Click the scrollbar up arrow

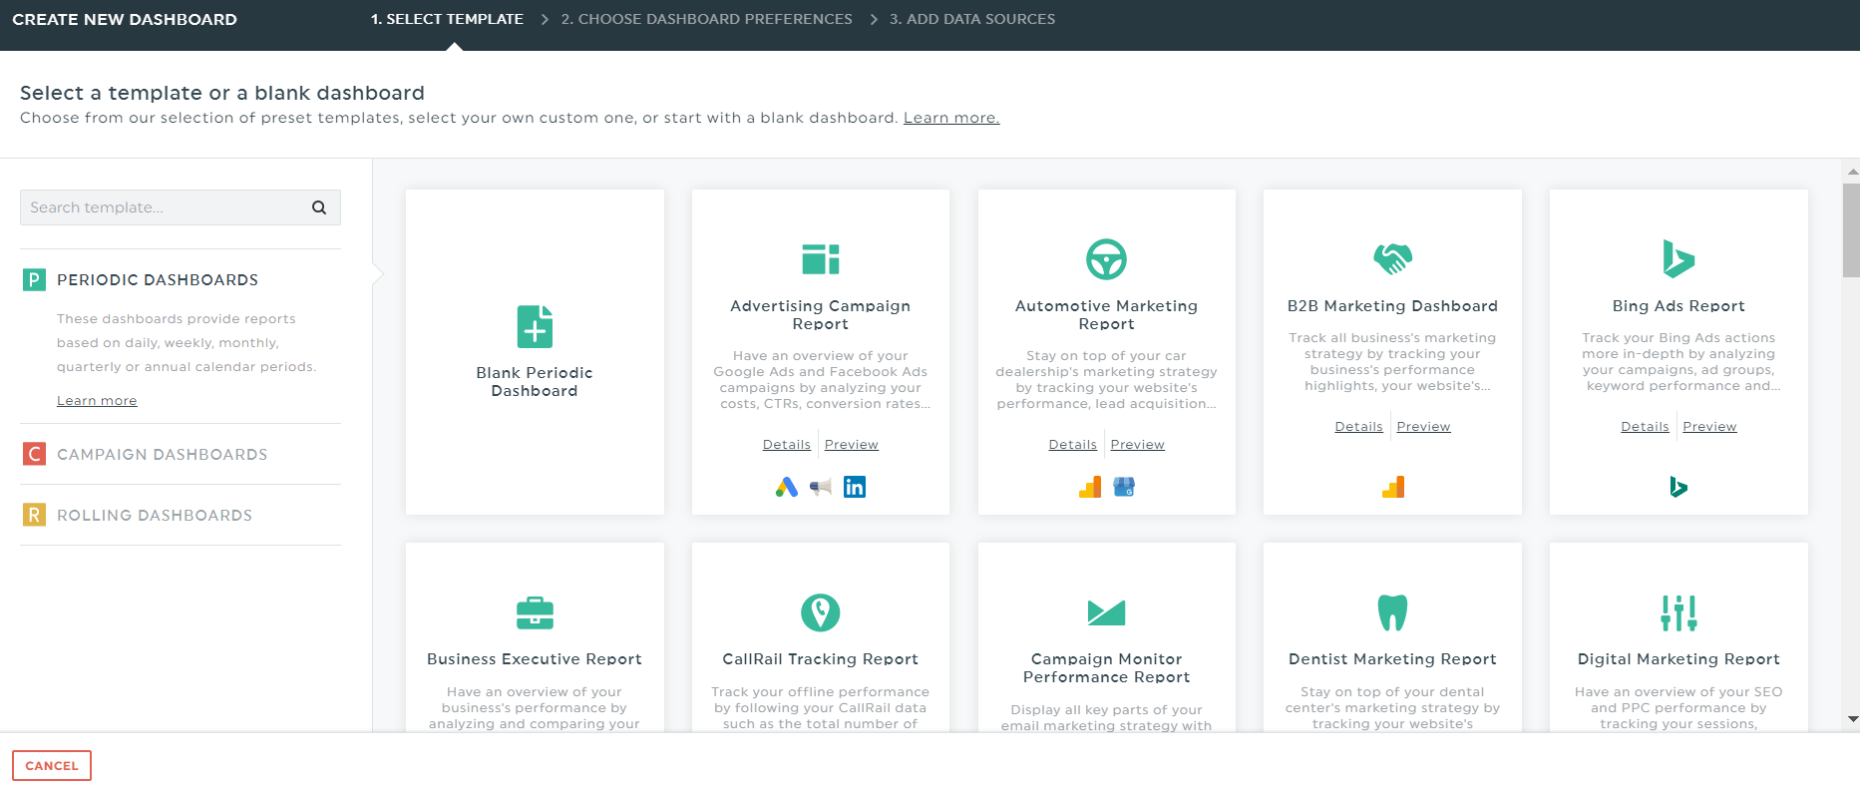click(1852, 172)
